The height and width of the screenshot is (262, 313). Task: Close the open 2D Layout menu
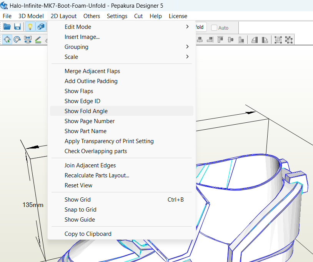click(x=63, y=16)
